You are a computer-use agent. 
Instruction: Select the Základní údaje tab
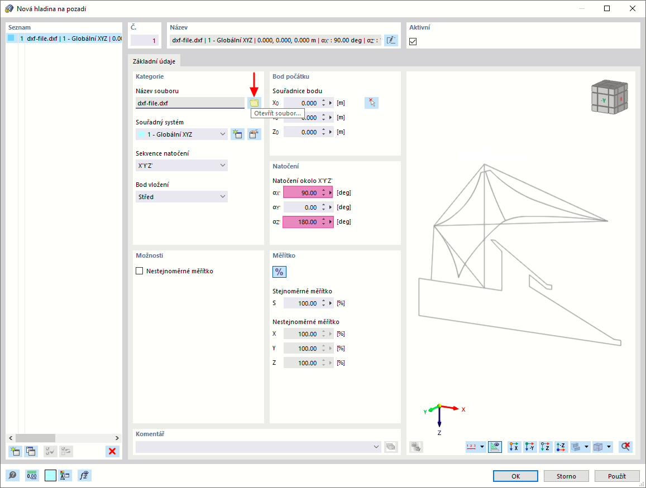click(154, 61)
